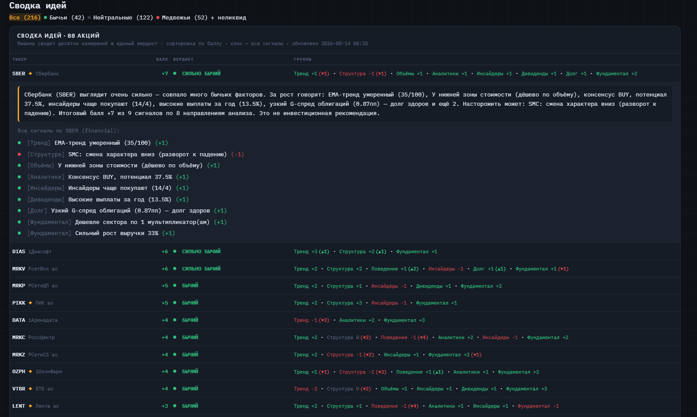Sort by the 'БАЛЛ' column header
This screenshot has width=697, height=417.
pos(162,59)
